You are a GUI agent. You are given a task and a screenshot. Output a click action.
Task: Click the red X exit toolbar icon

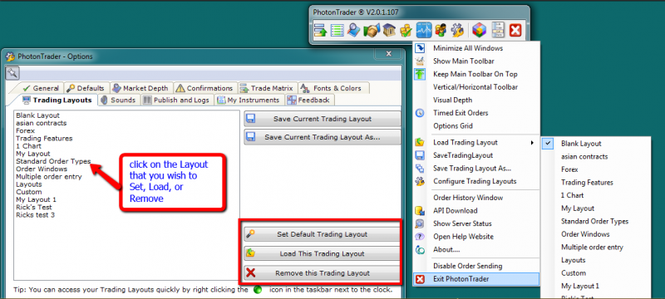(515, 31)
